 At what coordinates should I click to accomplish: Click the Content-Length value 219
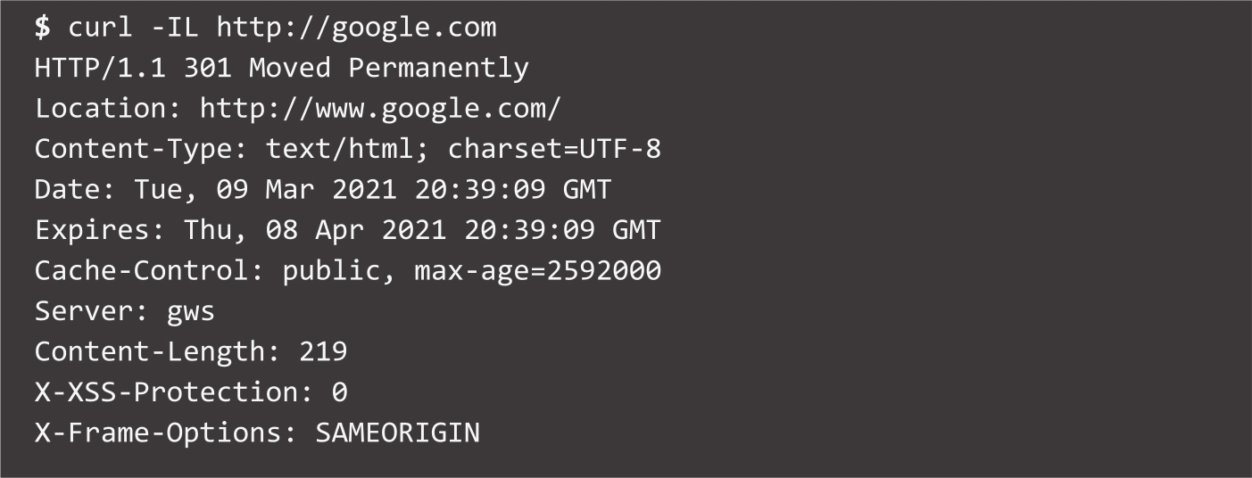(323, 351)
